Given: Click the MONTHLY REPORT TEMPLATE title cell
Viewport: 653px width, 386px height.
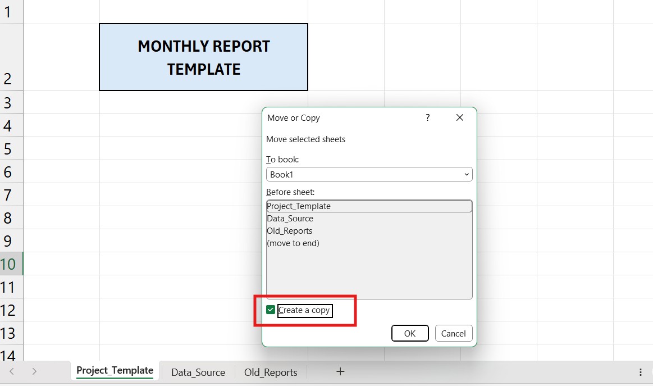Looking at the screenshot, I should coord(203,57).
